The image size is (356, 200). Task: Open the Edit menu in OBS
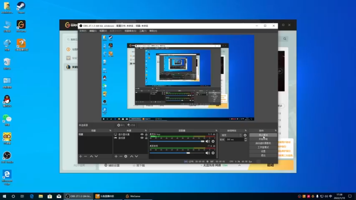(x=93, y=31)
